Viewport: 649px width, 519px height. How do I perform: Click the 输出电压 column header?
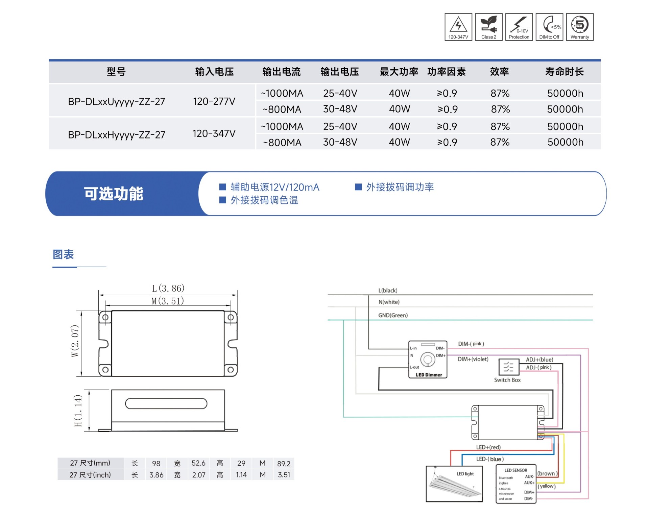point(340,72)
